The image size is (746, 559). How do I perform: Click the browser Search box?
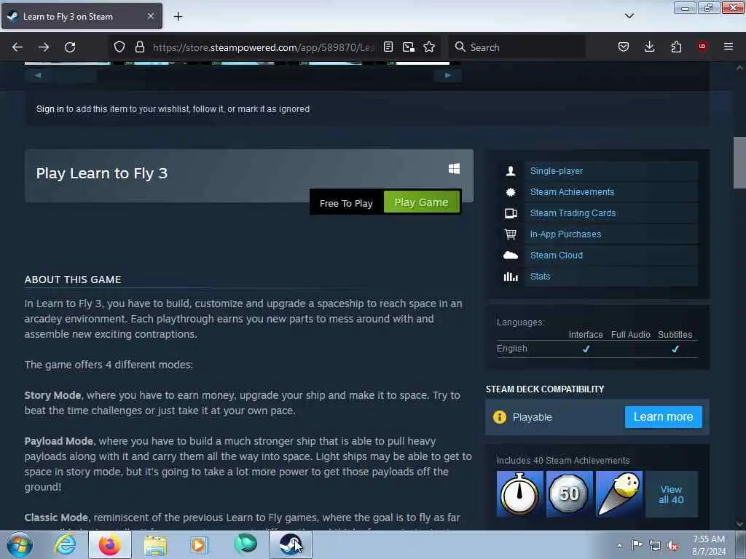517,47
